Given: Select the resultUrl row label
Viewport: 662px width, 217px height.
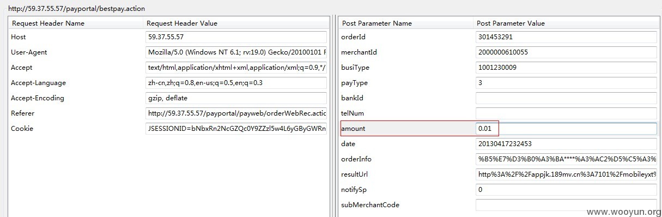Looking at the screenshot, I should coord(355,174).
